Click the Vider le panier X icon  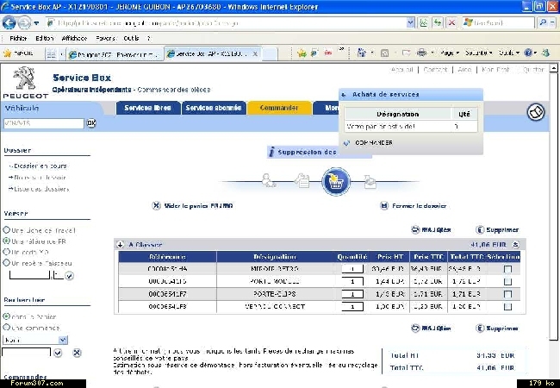(x=157, y=206)
